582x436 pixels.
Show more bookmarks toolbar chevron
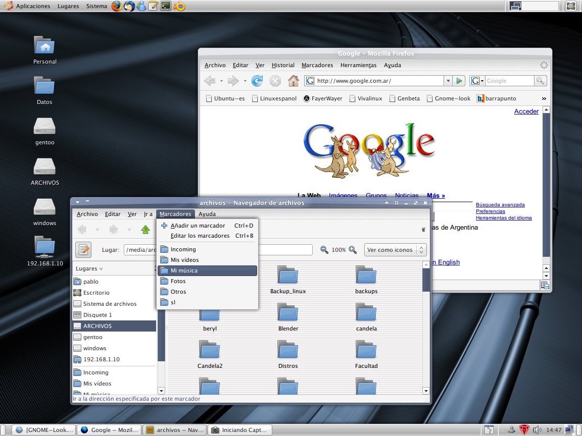click(544, 98)
